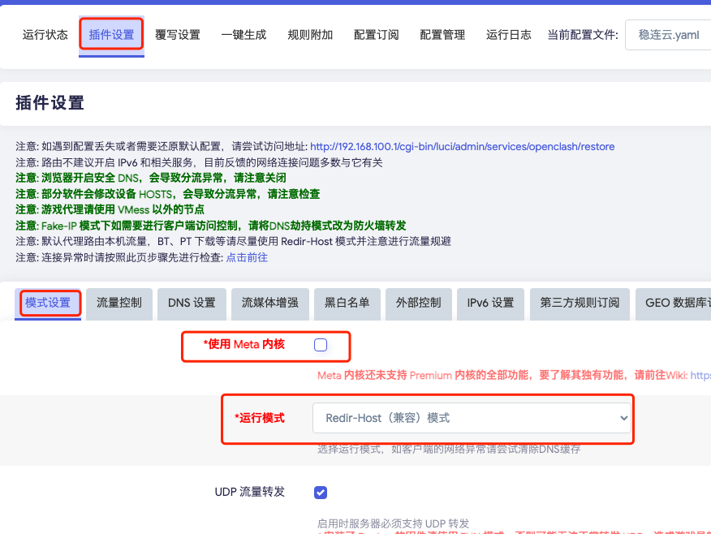This screenshot has width=711, height=534.
Task: Open the 运行模式 dropdown
Action: pyautogui.click(x=472, y=418)
